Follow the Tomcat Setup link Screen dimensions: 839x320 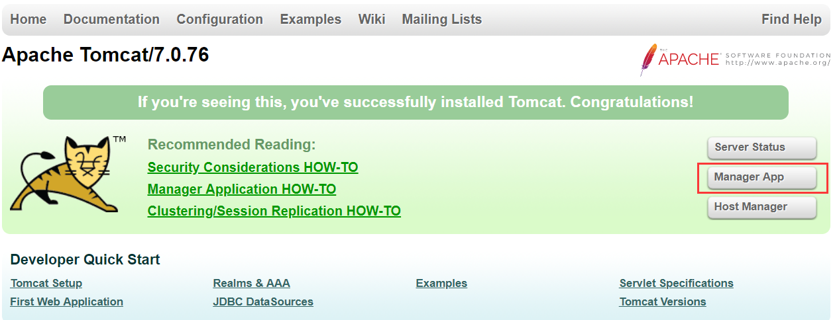(46, 283)
